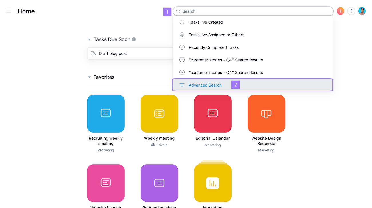Click the Tasks I've Created spinner icon
Viewport: 372px width, 208px height.
182,22
